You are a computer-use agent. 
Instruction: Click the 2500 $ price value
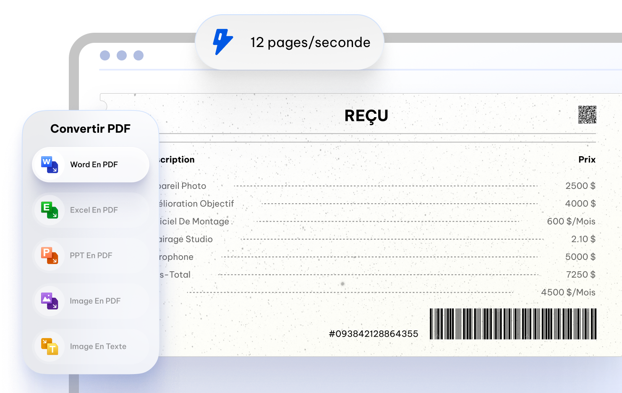tap(580, 186)
